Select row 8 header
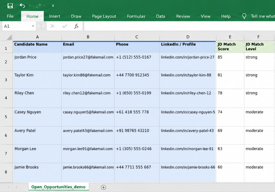 [x=6, y=172]
